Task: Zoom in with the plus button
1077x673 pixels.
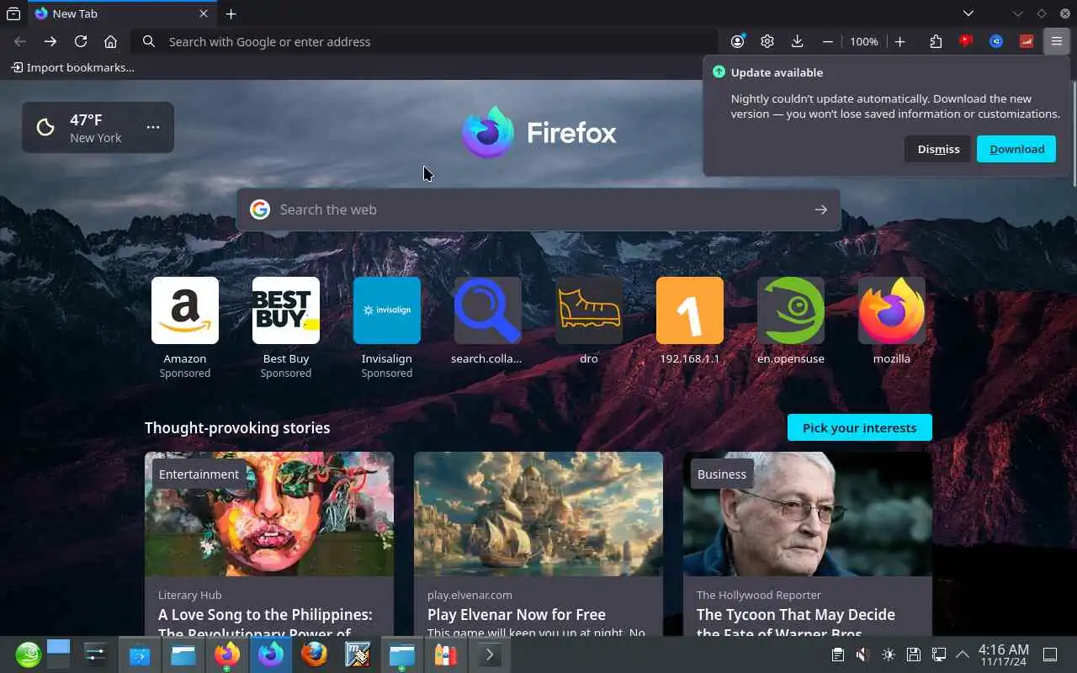Action: tap(899, 41)
